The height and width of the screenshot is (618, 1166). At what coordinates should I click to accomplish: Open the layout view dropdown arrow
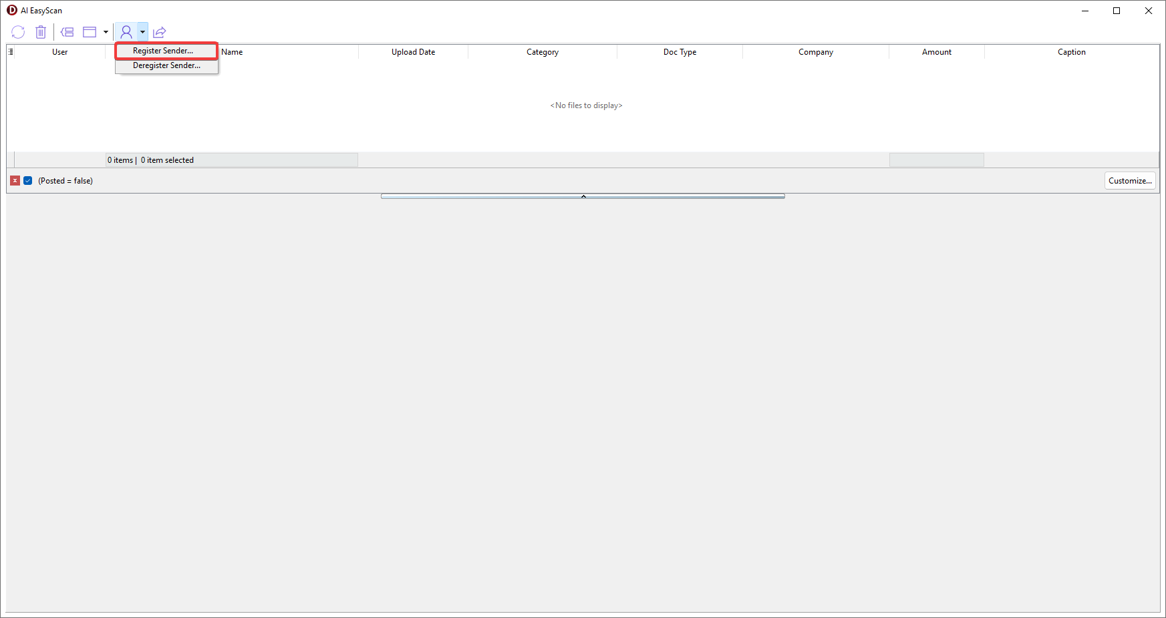point(106,32)
